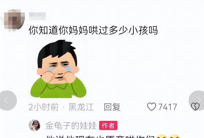Click the dot separator before 黑龙江
Screen dimensions: 204x138
click(x=63, y=107)
